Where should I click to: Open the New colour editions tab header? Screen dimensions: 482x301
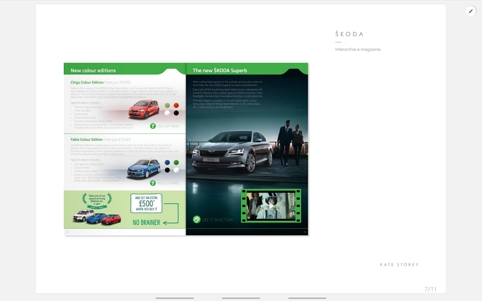coord(93,70)
